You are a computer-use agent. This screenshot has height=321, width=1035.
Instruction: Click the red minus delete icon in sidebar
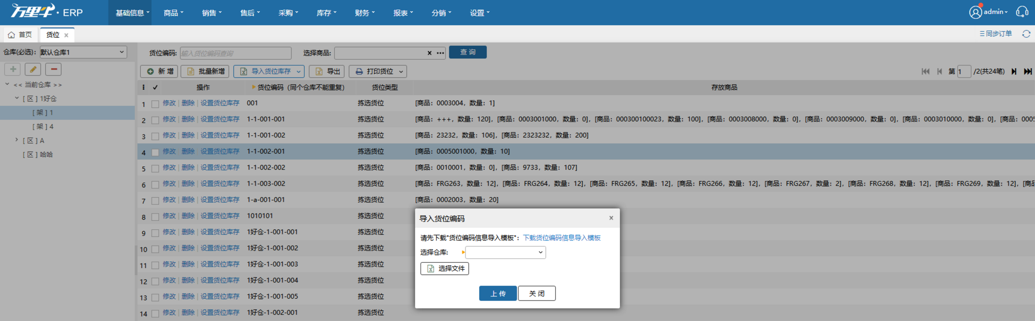(54, 69)
